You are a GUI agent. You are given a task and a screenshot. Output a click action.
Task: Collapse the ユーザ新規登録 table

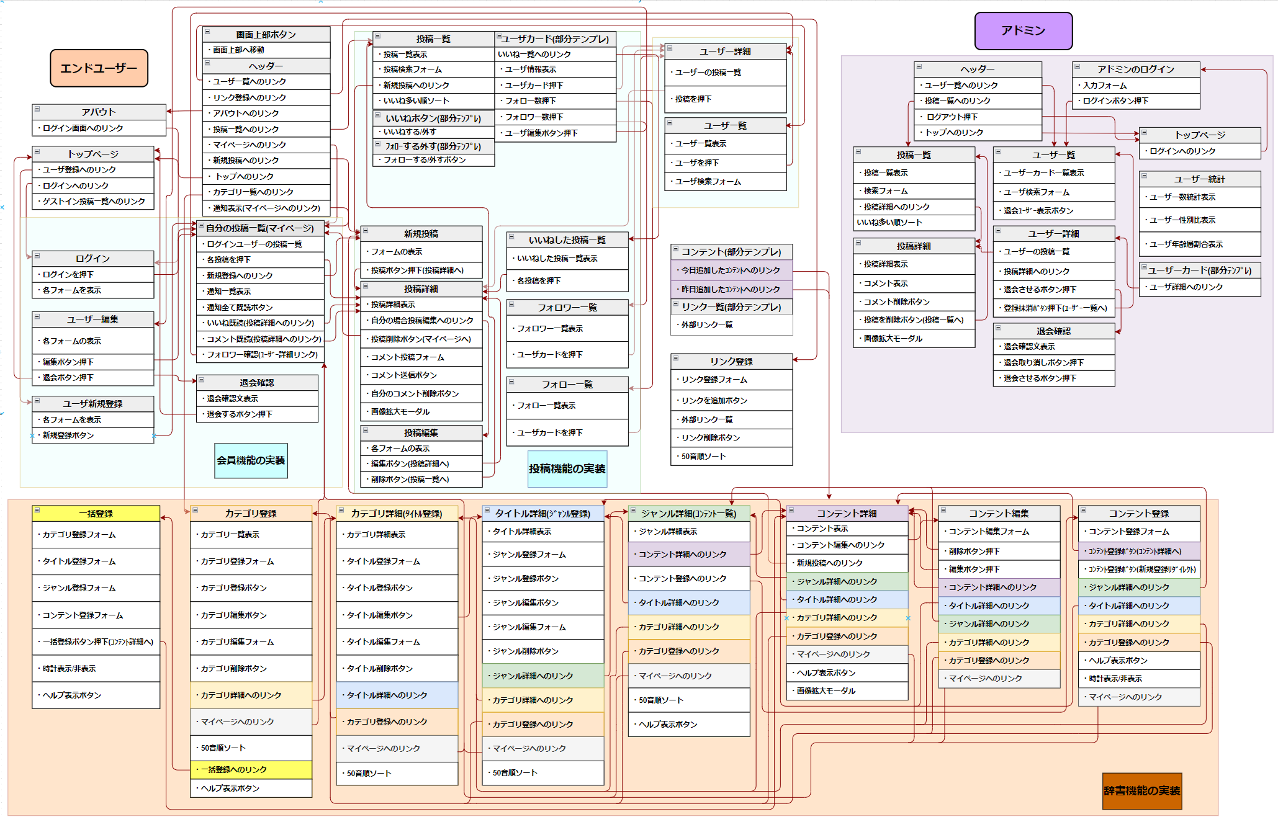(x=37, y=401)
